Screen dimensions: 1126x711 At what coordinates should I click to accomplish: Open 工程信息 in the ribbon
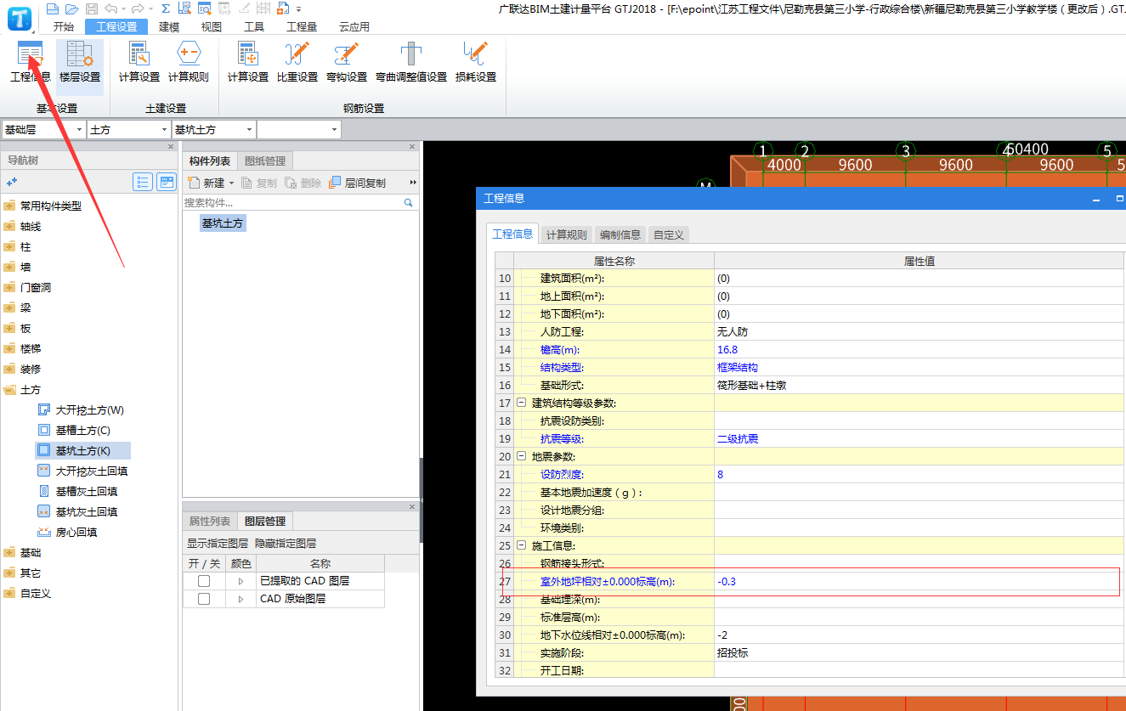click(x=31, y=61)
